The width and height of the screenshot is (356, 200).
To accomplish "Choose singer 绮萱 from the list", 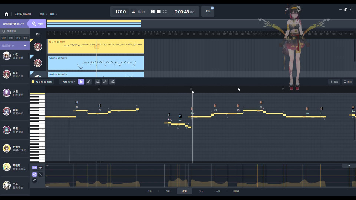I will (15, 130).
